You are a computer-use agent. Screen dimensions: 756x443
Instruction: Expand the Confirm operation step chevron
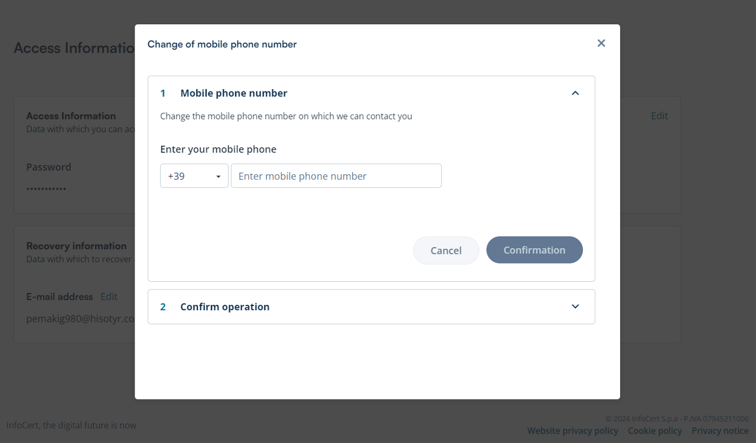(575, 307)
